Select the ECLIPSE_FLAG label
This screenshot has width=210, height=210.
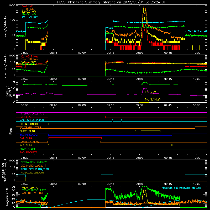coord(29,135)
